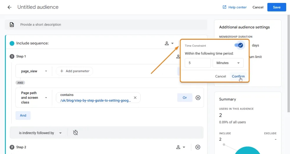Screen dimensions: 290x154
Task: Save the audience
Action: pyautogui.click(x=277, y=7)
